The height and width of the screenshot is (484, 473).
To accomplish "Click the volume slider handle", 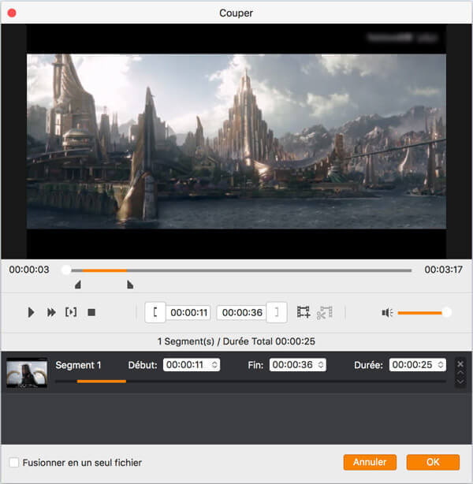I will (x=447, y=312).
